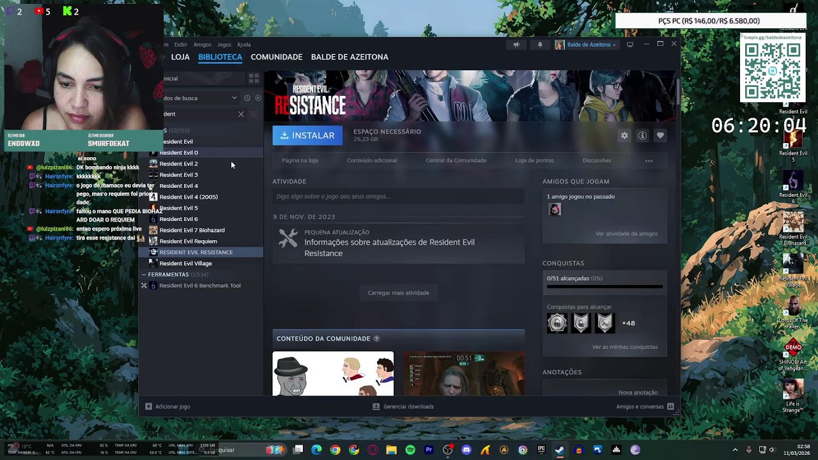Click the community content help icon
This screenshot has height=460, width=818.
click(x=376, y=339)
